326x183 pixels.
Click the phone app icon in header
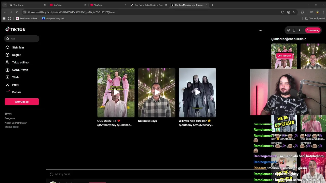click(294, 30)
